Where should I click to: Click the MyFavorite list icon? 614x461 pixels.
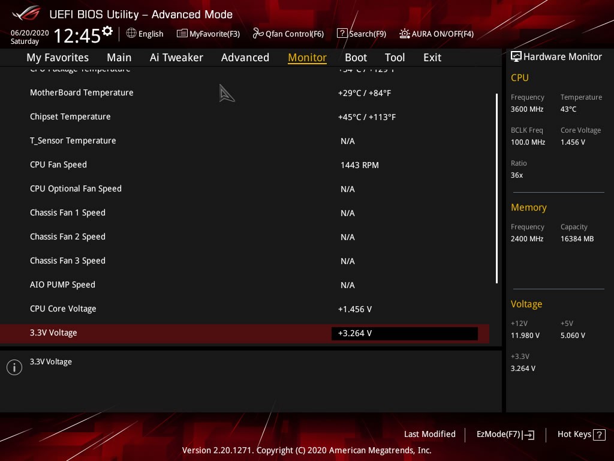[x=182, y=34]
